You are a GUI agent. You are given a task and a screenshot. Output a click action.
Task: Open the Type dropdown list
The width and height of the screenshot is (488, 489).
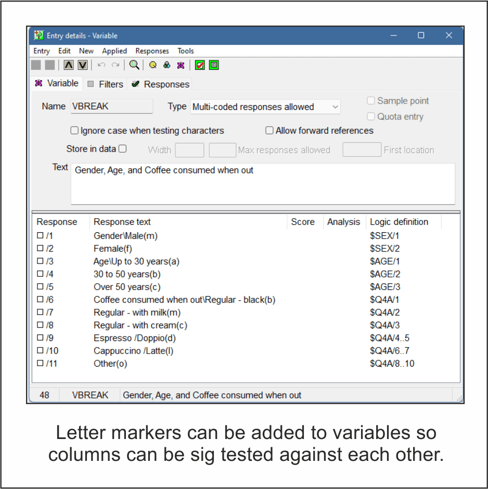[265, 107]
